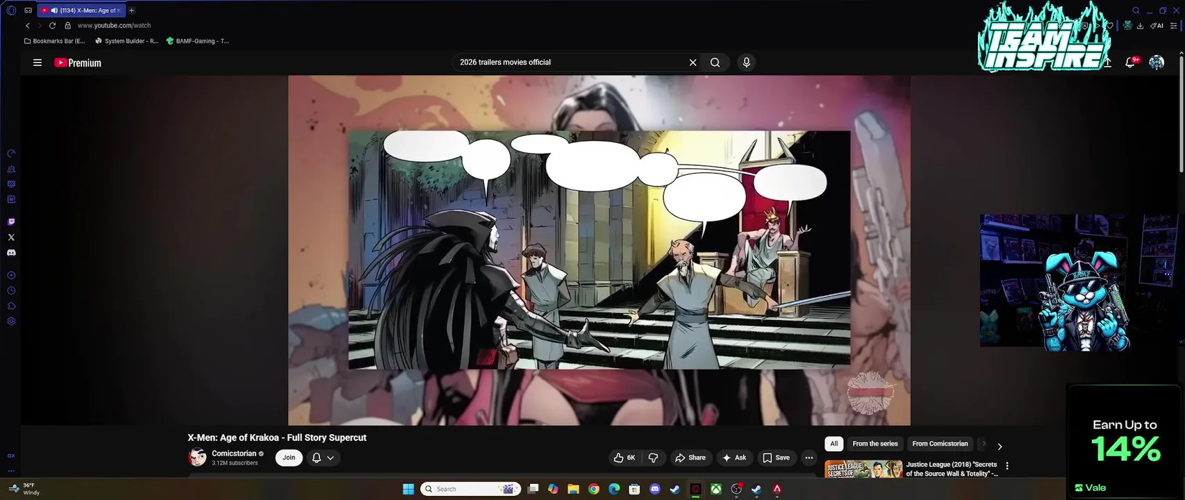Search tabs with the title bar magnifier
The image size is (1185, 500).
(x=1136, y=10)
